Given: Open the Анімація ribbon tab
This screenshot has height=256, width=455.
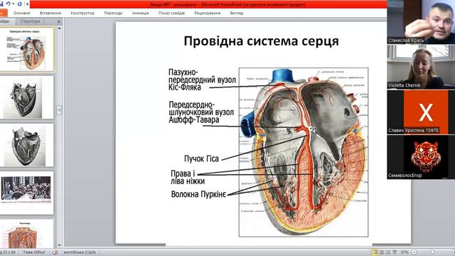Looking at the screenshot, I should 140,13.
